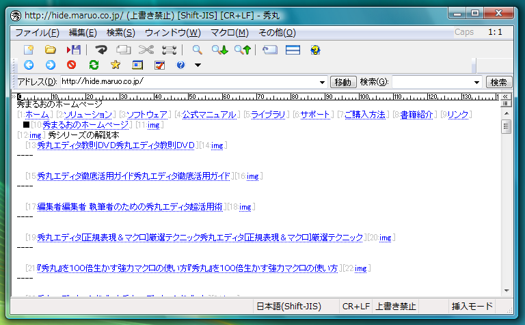The width and height of the screenshot is (525, 325).
Task: Follow the サポート link
Action: coord(315,115)
